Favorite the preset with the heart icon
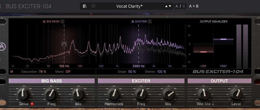260x110 pixels. click(93, 6)
